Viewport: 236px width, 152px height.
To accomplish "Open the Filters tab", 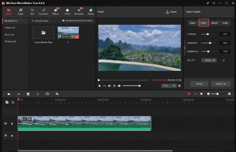I will click(67, 12).
